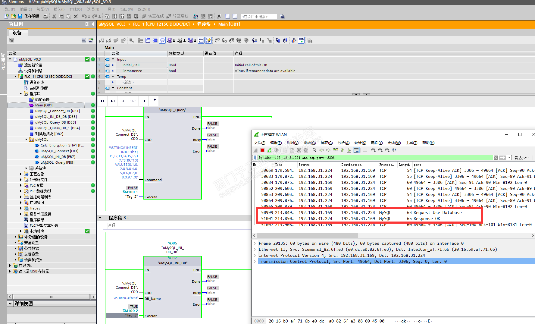Screen dimensions: 535x324
Task: Open Wireshark filter history dropdown
Action: click(509, 158)
